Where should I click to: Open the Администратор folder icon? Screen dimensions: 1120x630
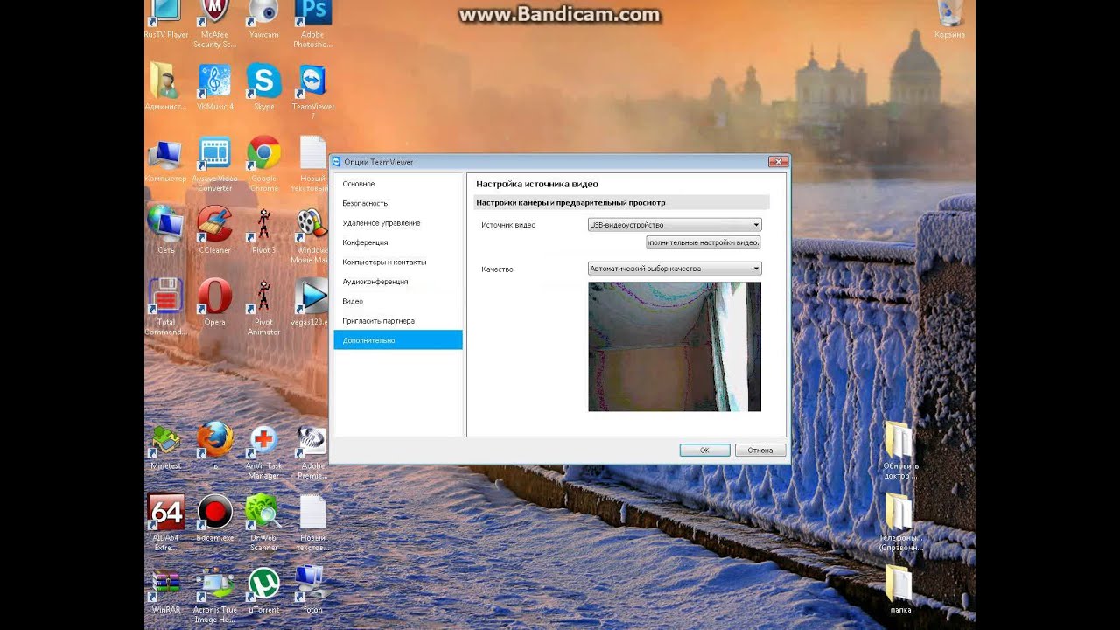(x=165, y=87)
